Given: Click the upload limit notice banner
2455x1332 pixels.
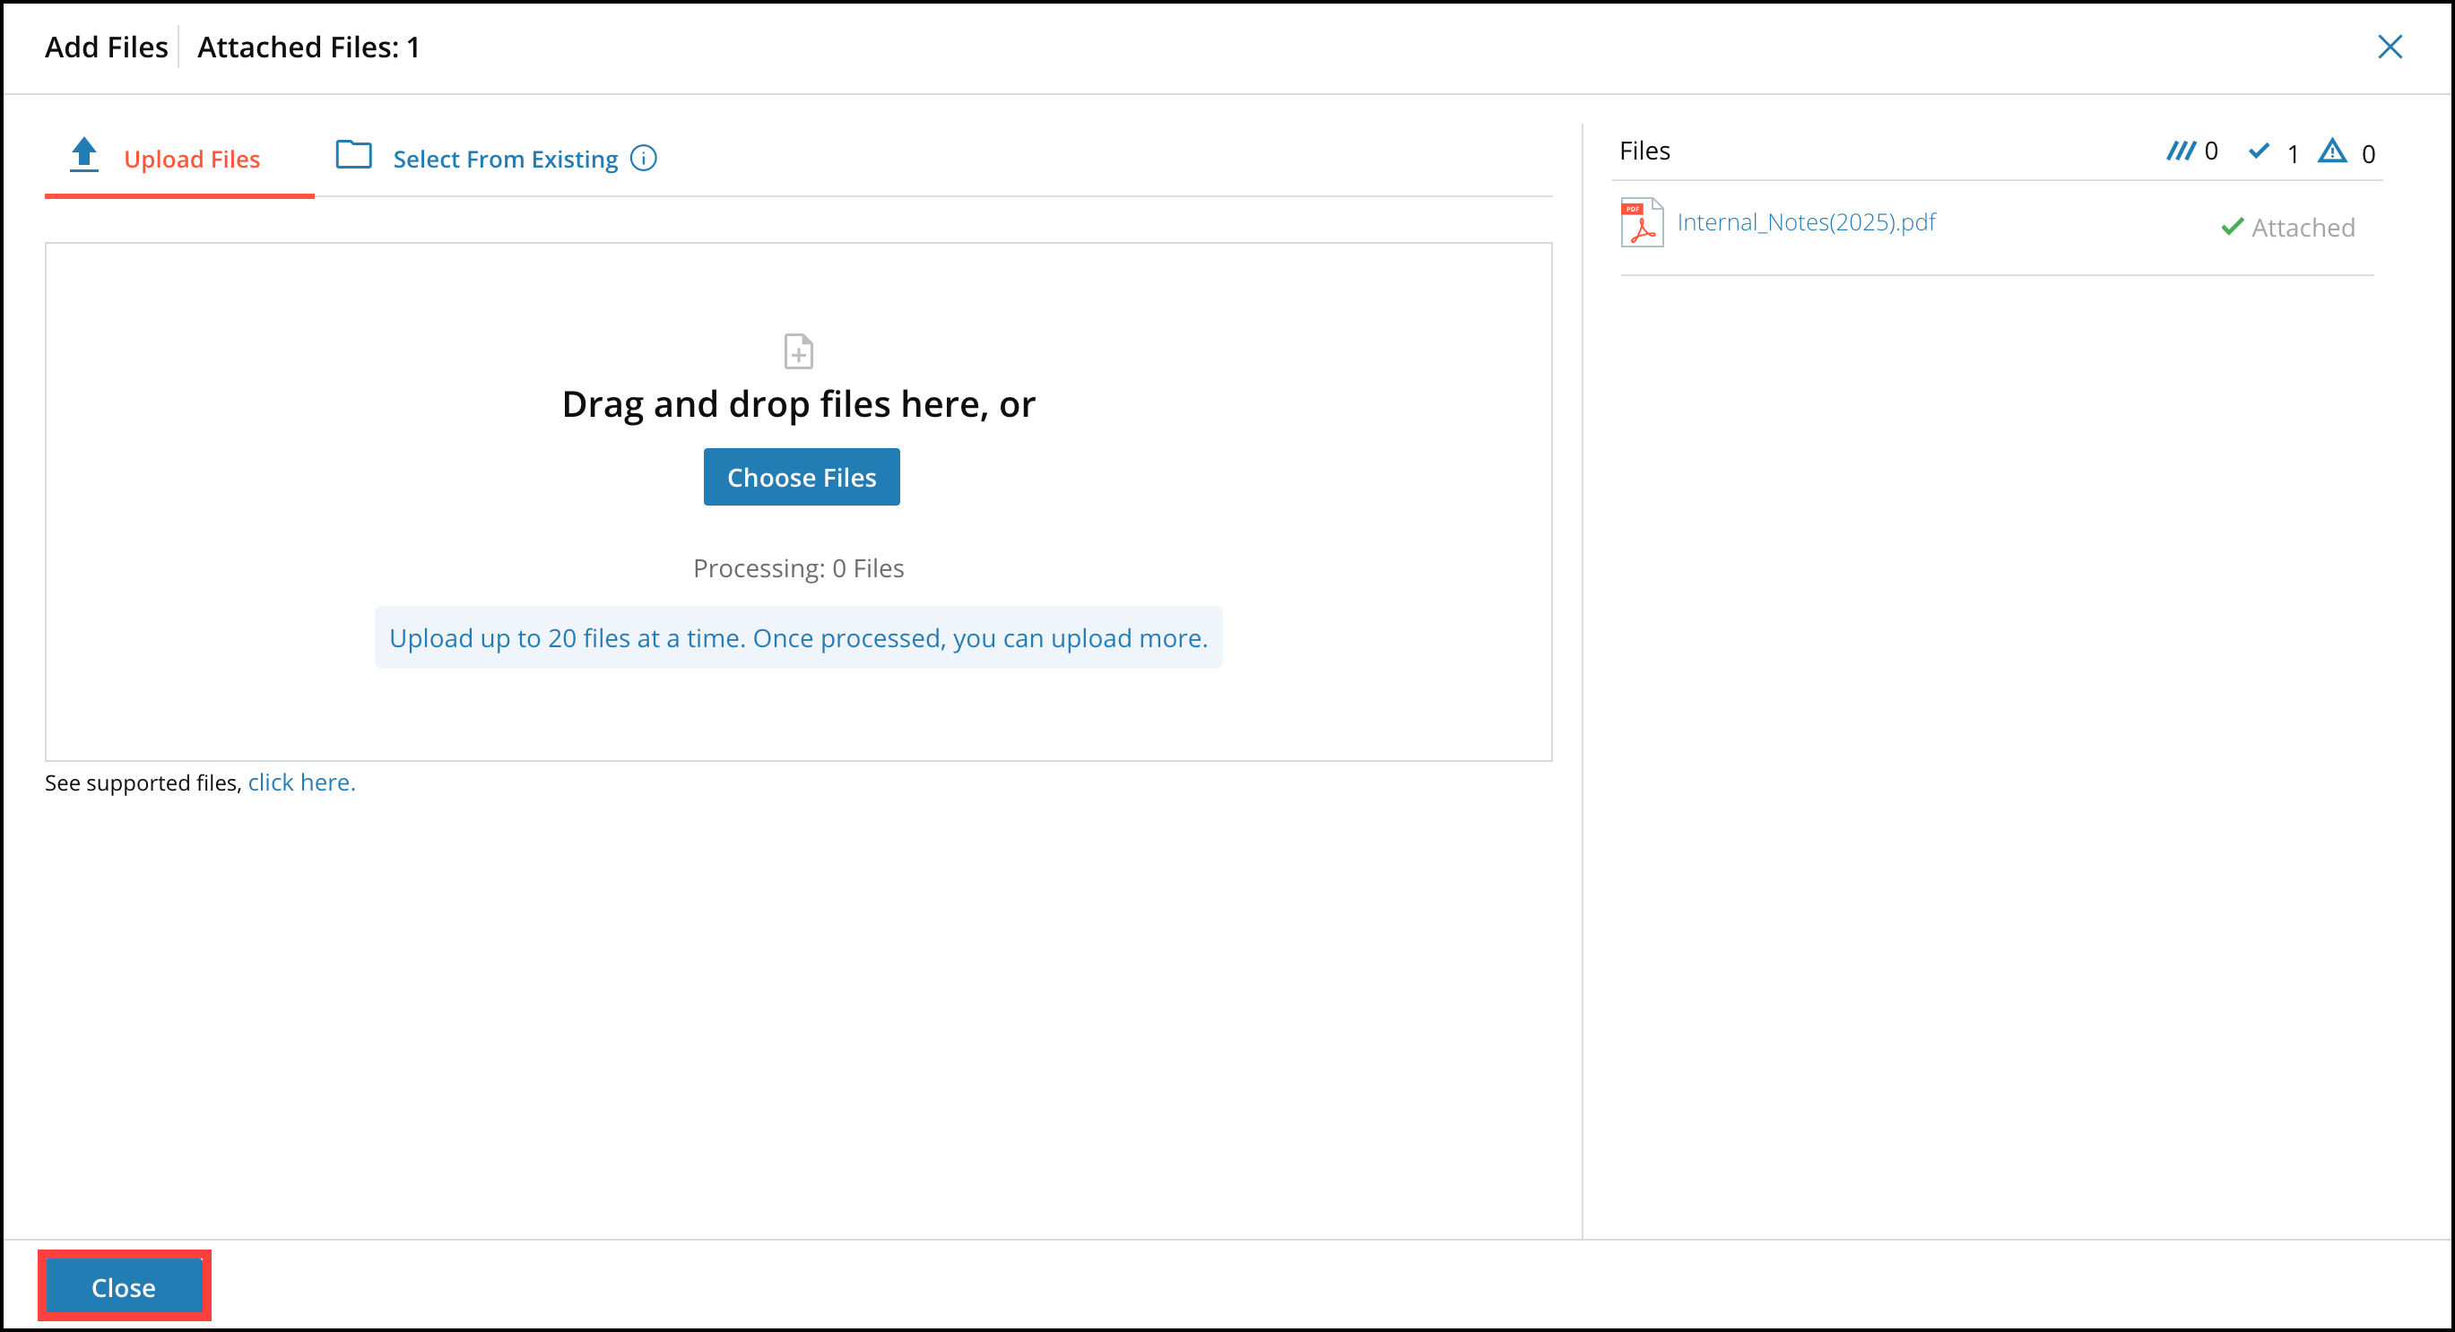Looking at the screenshot, I should coord(799,637).
